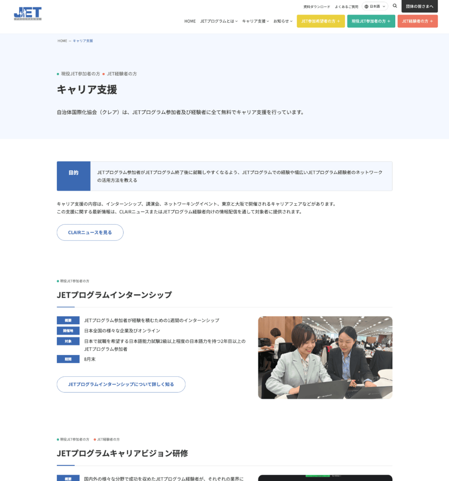This screenshot has height=481, width=449.
Task: Expand the お知らせ menu
Action: (x=283, y=21)
